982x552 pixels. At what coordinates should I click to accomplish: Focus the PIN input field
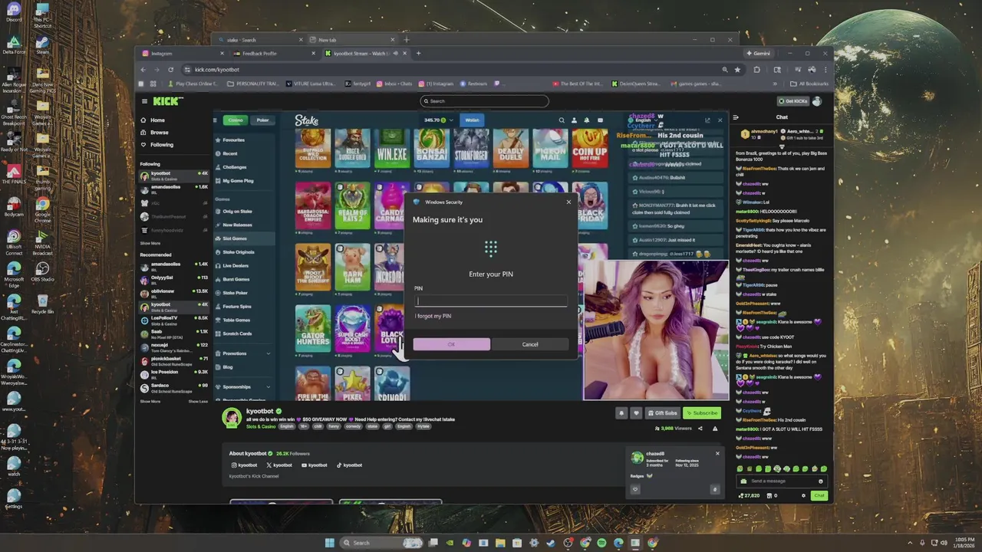[x=491, y=301]
